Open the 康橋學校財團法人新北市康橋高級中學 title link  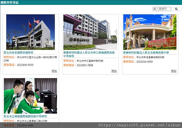(x=146, y=53)
